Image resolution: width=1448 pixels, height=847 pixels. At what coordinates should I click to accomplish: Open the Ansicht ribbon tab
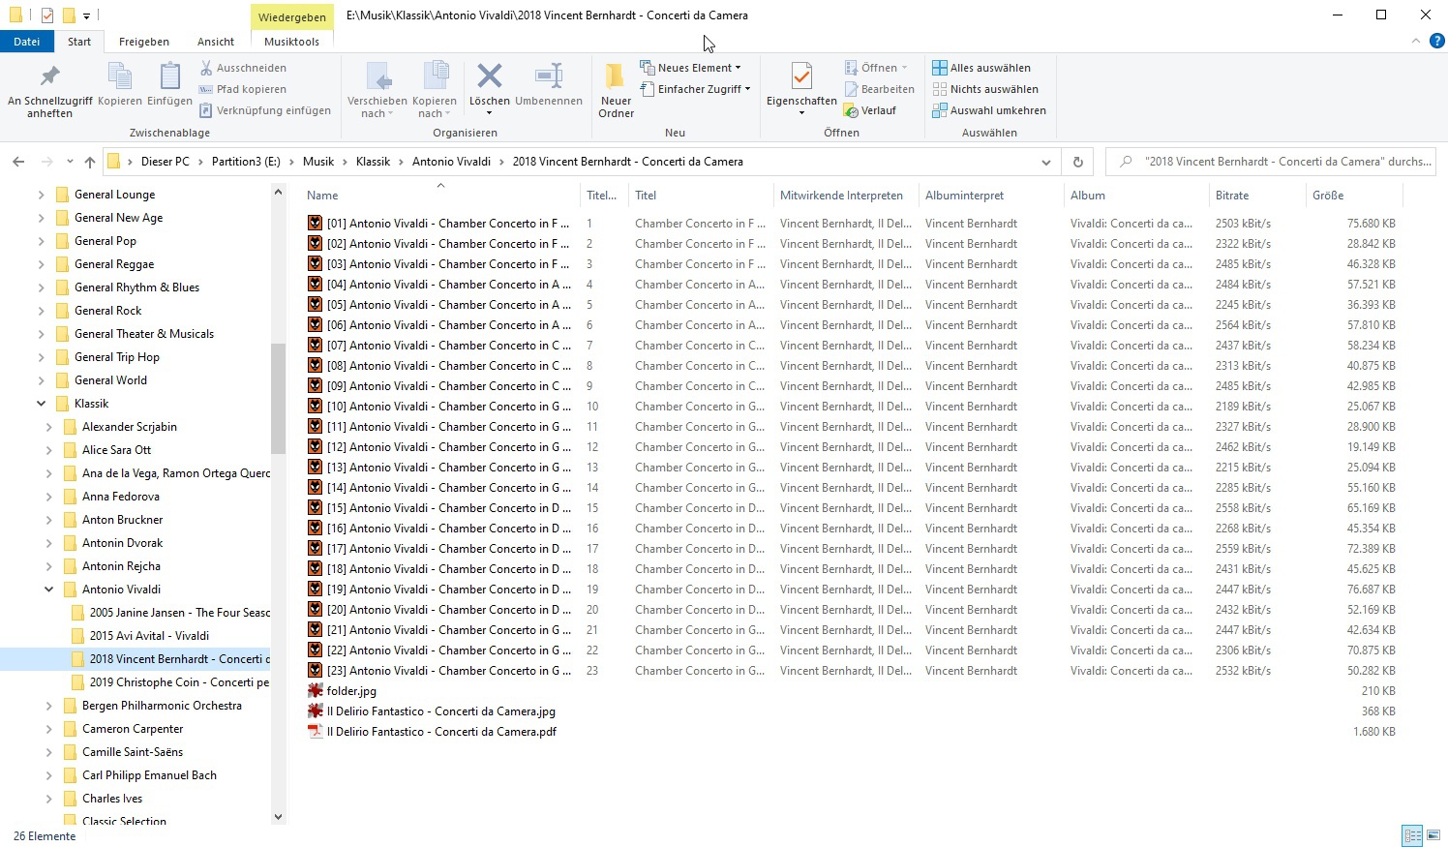(215, 42)
